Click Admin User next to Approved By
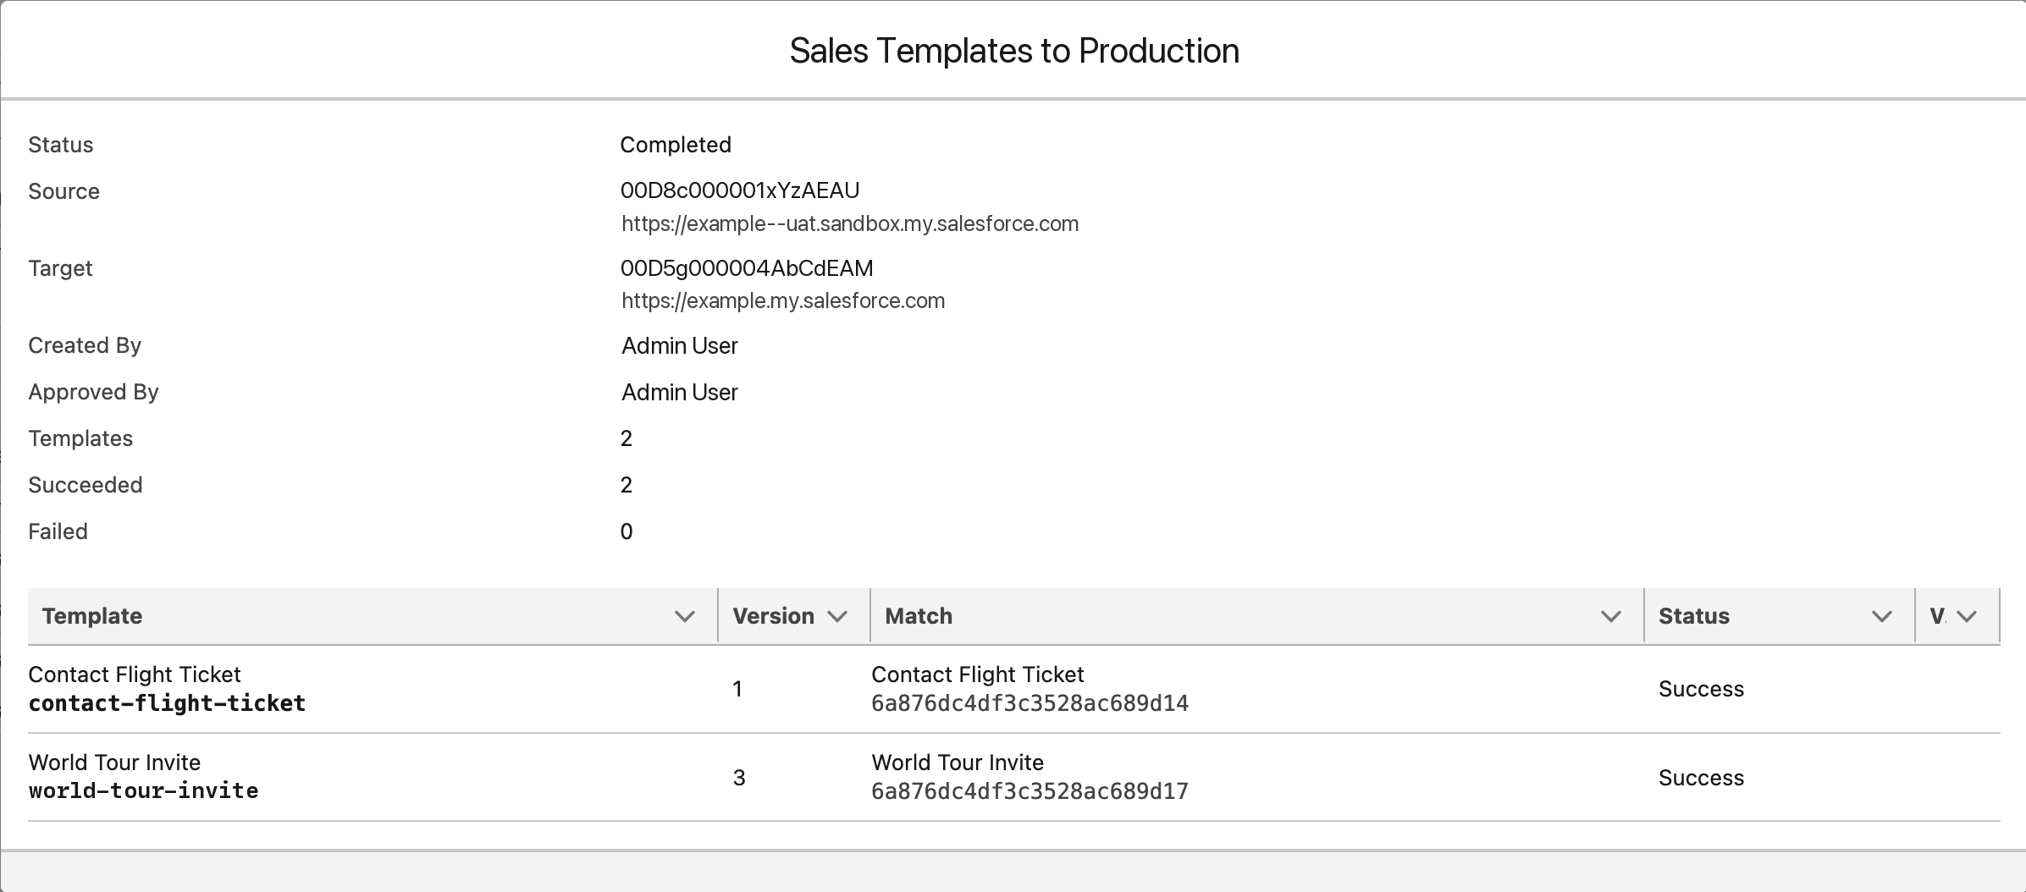 680,392
